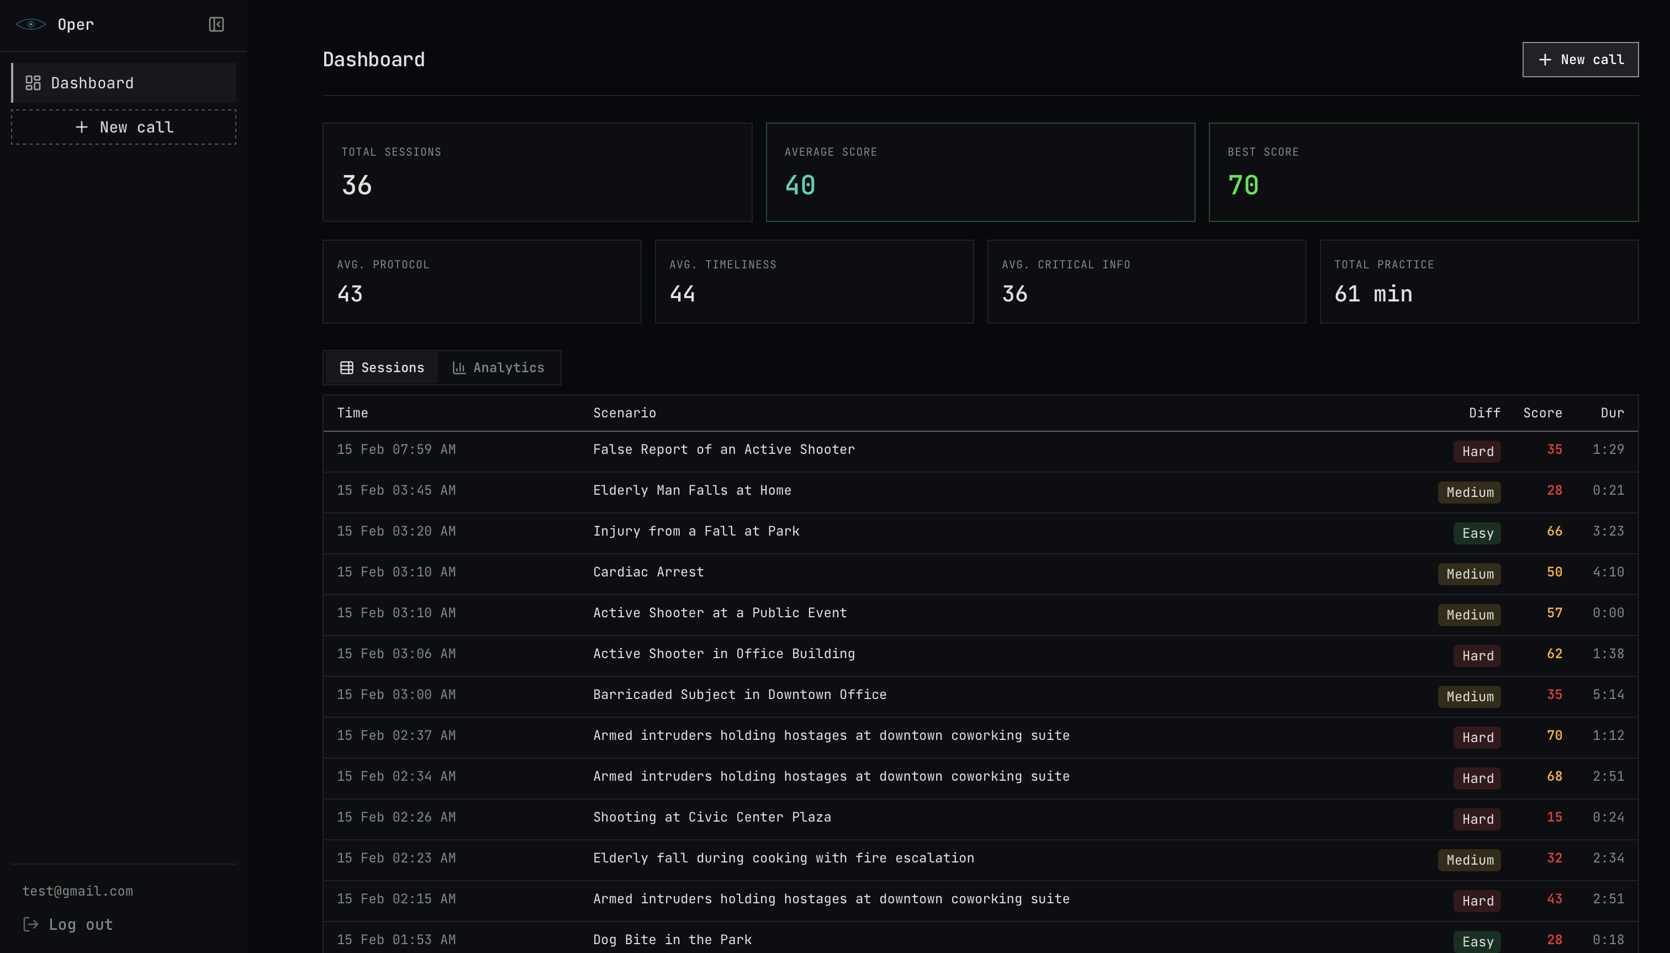Collapse the sidebar with panel icon
1670x953 pixels.
pyautogui.click(x=216, y=24)
